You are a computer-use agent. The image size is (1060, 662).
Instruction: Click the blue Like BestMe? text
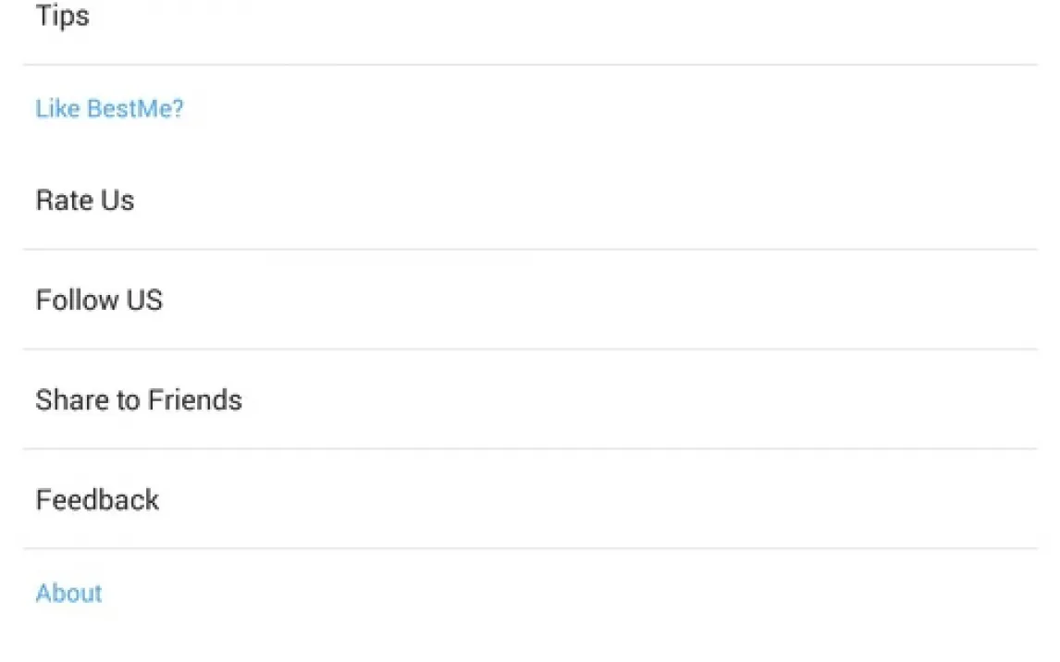coord(109,109)
